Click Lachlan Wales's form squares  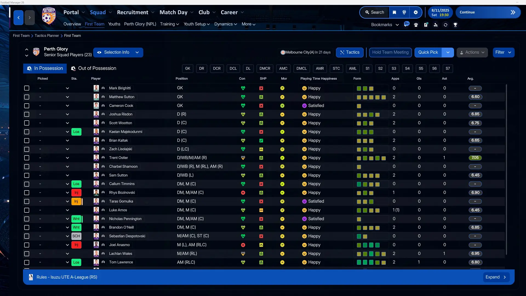point(371,254)
